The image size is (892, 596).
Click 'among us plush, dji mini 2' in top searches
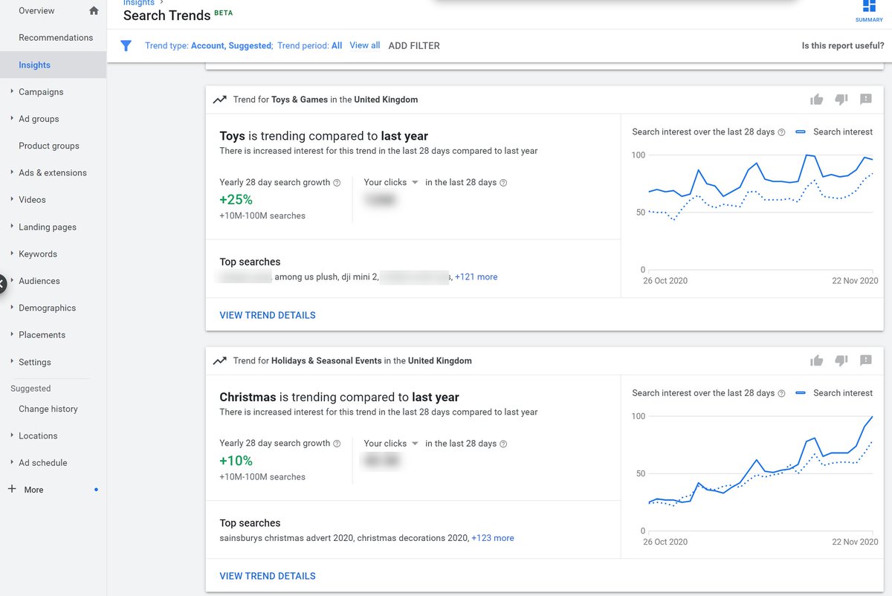(x=326, y=277)
